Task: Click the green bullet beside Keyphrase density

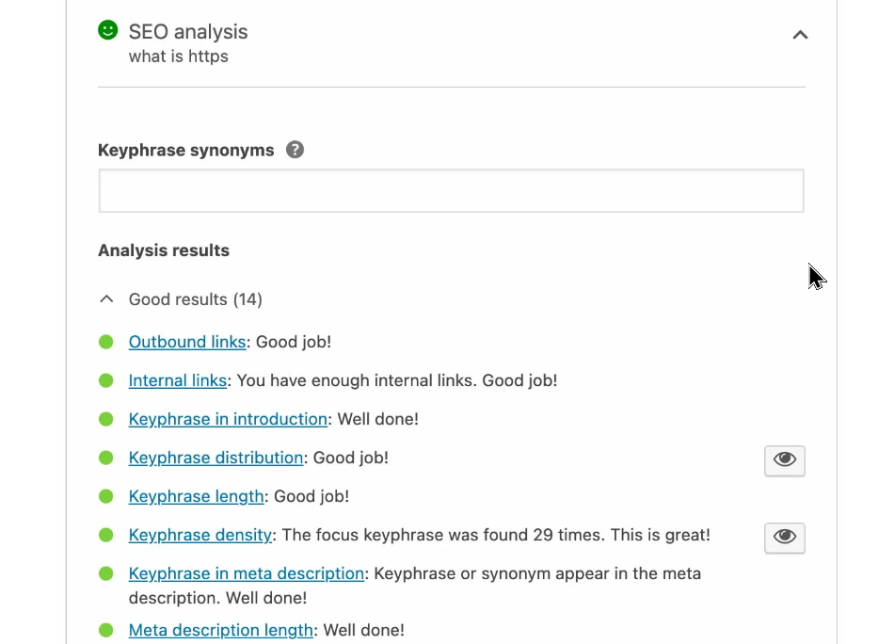Action: tap(106, 535)
